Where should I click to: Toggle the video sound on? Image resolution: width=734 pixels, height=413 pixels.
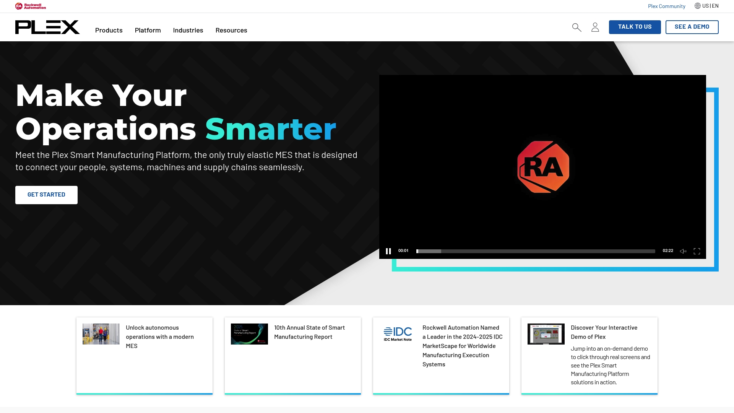683,251
